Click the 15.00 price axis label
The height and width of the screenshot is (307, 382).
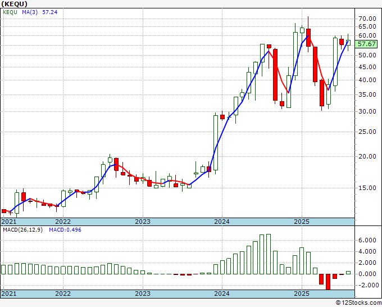pyautogui.click(x=367, y=188)
